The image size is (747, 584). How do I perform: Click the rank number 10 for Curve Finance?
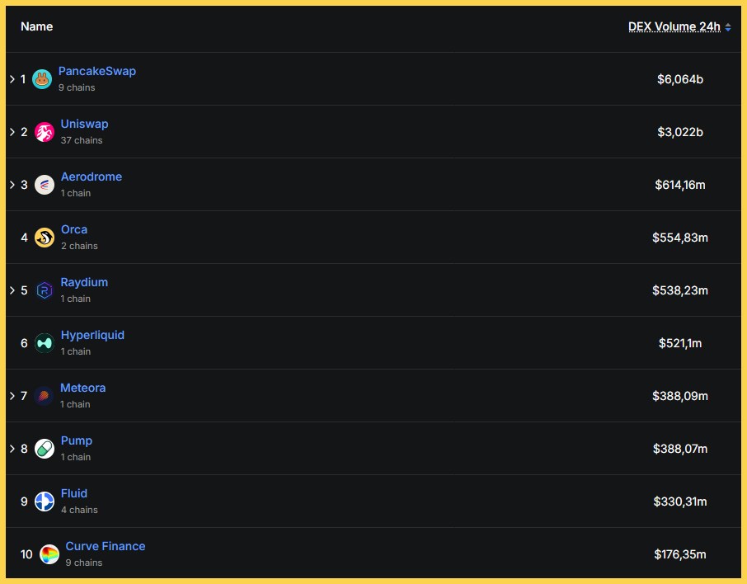(x=26, y=554)
